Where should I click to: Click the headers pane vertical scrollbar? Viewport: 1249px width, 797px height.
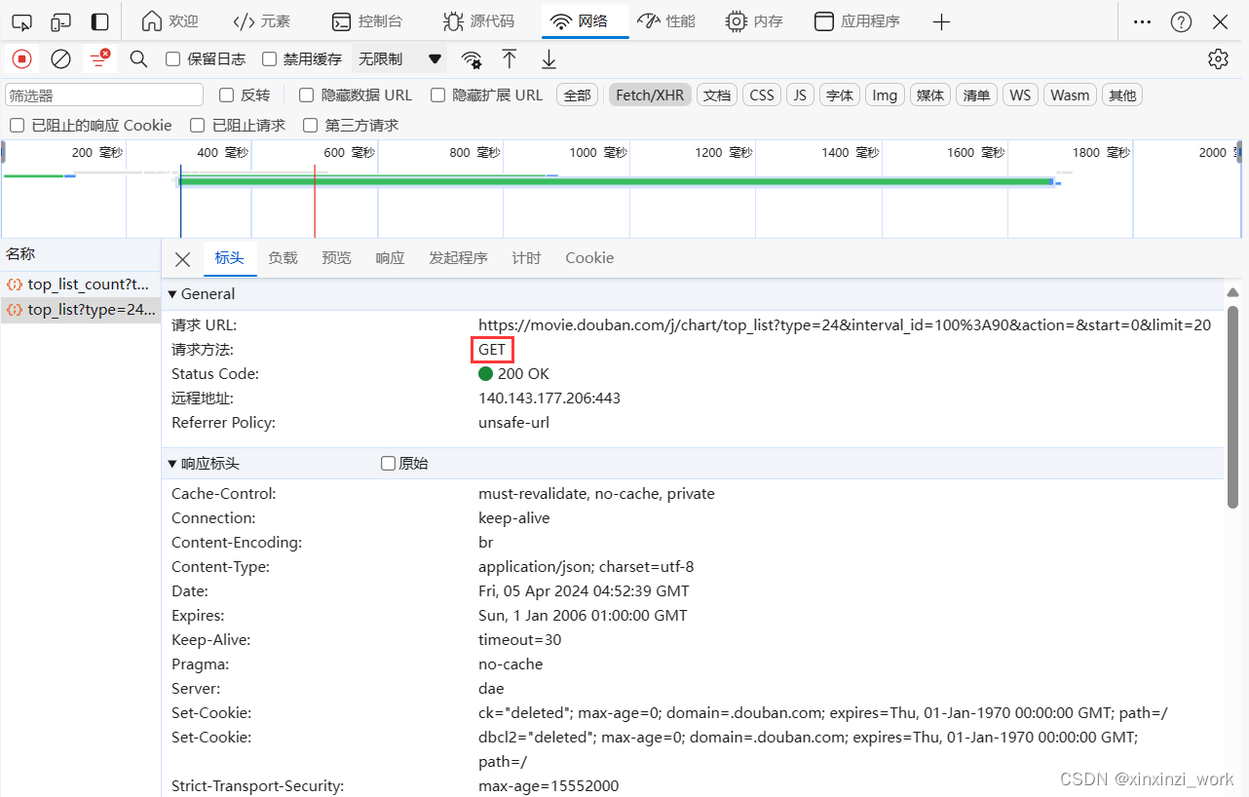[x=1232, y=407]
